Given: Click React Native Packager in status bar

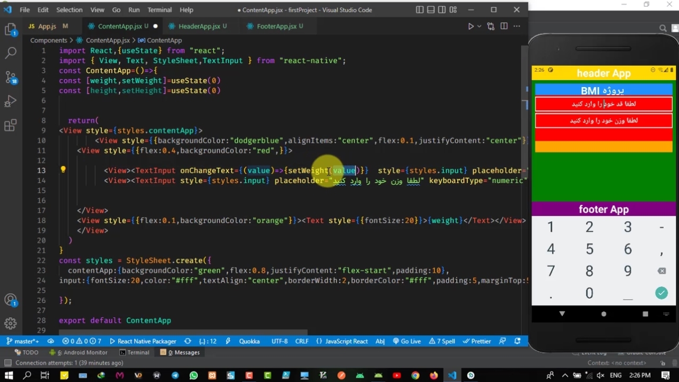Looking at the screenshot, I should 146,341.
